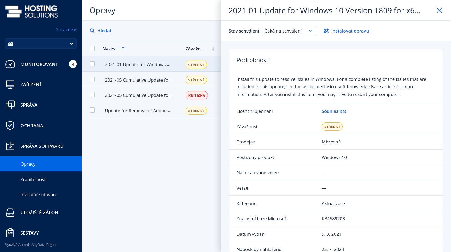Image resolution: width=451 pixels, height=252 pixels.
Task: Open the tenant selector dropdown
Action: point(41,44)
